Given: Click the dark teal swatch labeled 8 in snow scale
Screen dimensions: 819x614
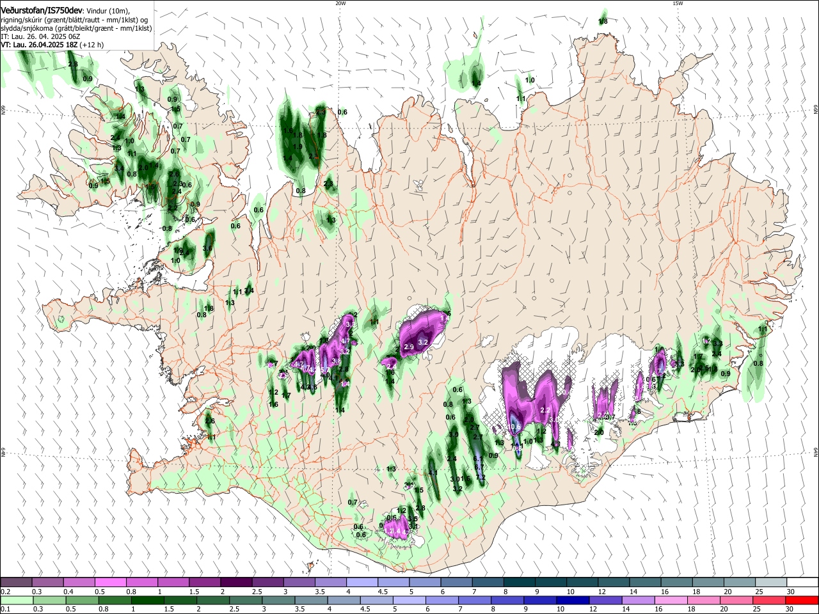Looking at the screenshot, I should click(x=520, y=582).
